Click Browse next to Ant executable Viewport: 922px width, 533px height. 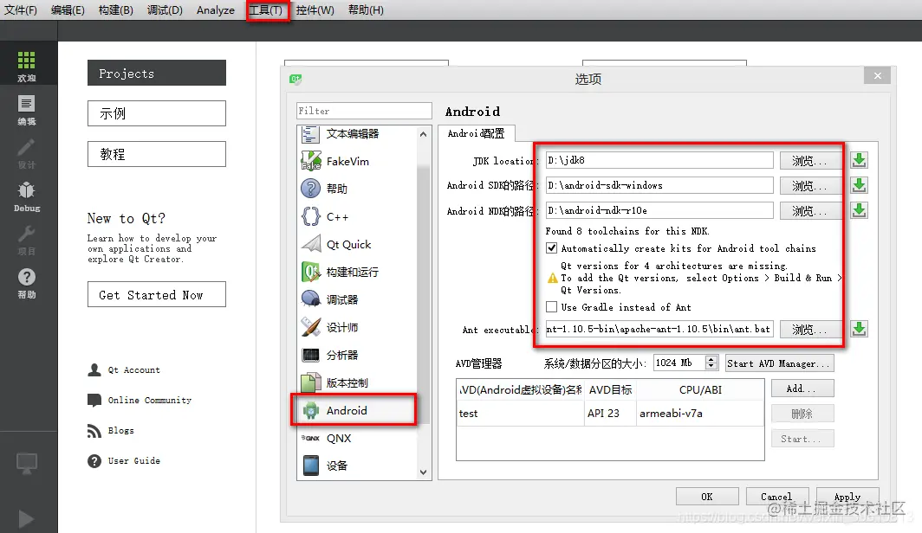pyautogui.click(x=809, y=329)
